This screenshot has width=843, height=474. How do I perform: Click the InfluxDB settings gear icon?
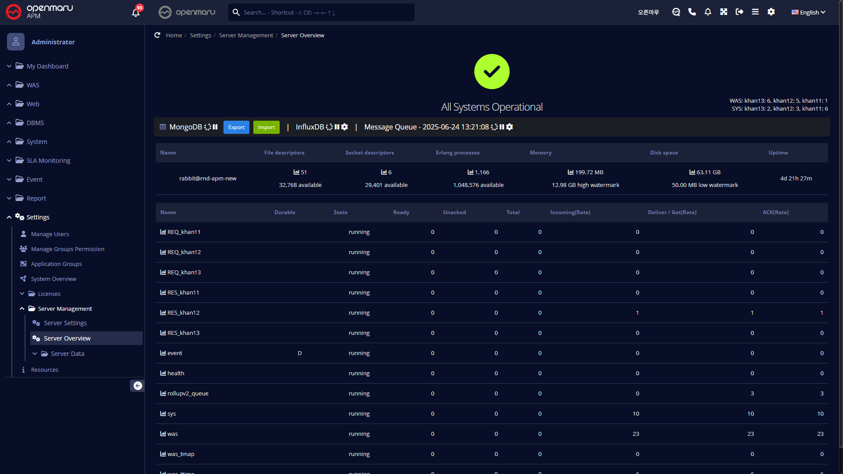[345, 127]
